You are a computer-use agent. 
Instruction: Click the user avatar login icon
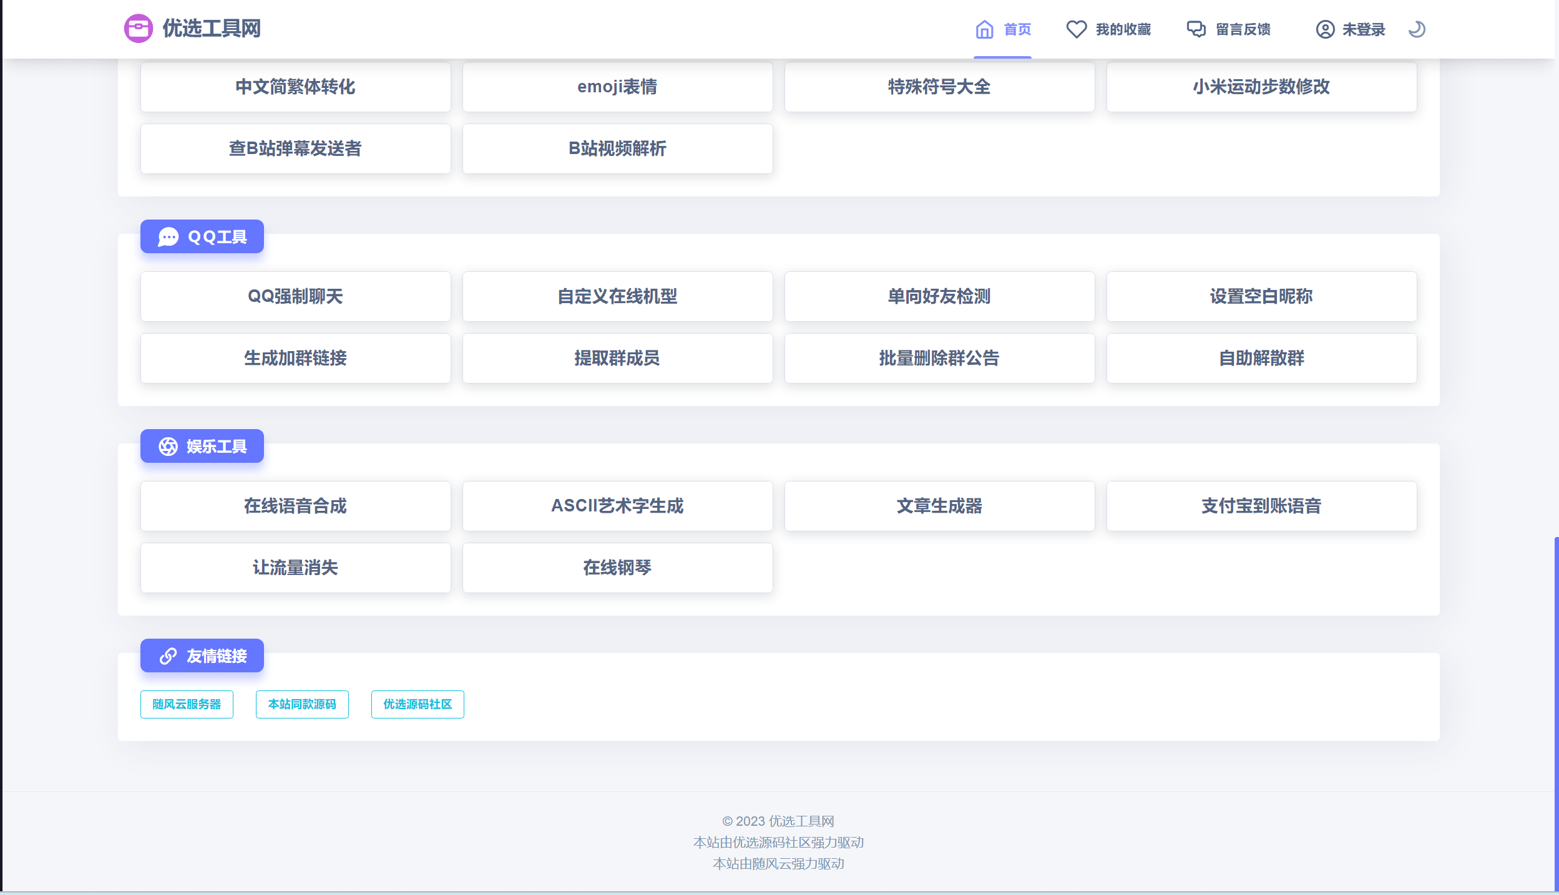(x=1325, y=29)
